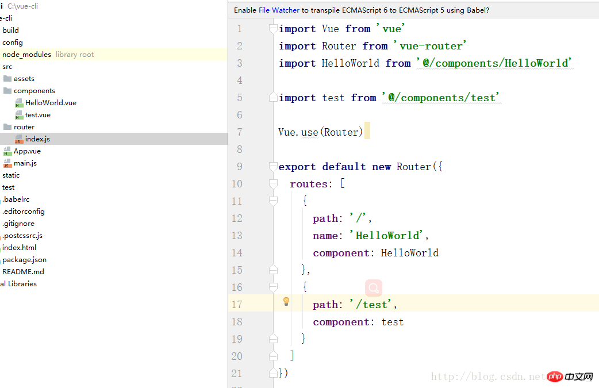Image resolution: width=599 pixels, height=388 pixels.
Task: Select the .postcssrc.js file
Action: [22, 236]
